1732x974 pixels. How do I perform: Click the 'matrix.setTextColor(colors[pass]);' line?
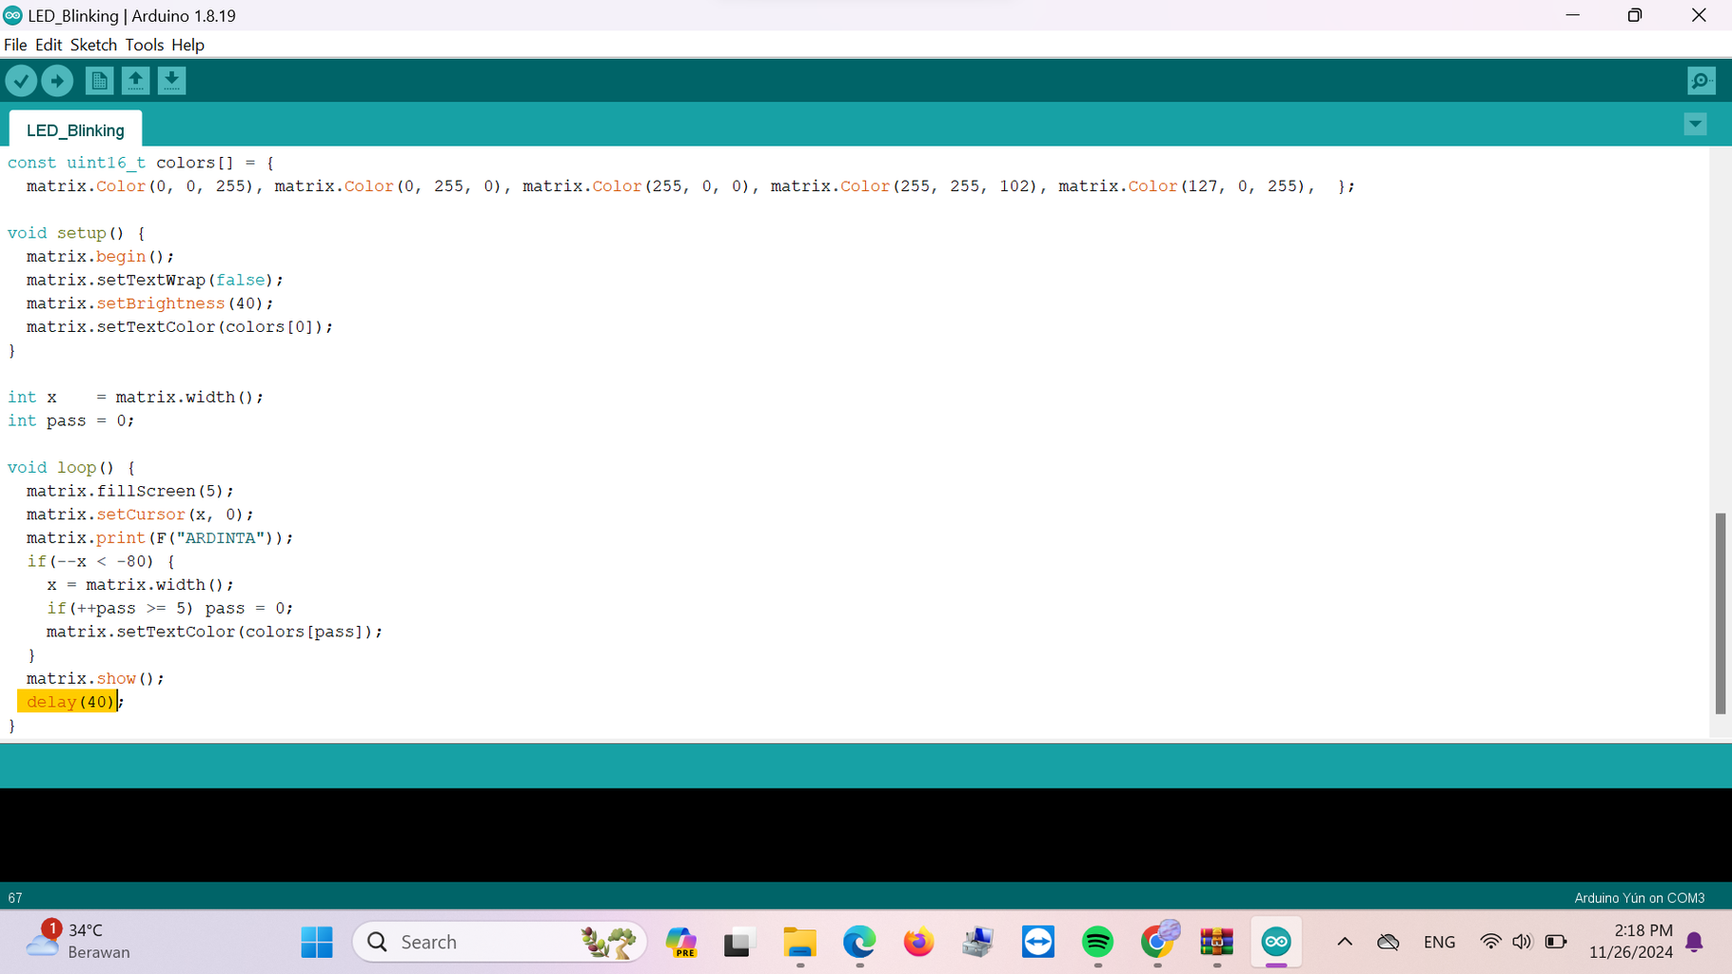(214, 632)
